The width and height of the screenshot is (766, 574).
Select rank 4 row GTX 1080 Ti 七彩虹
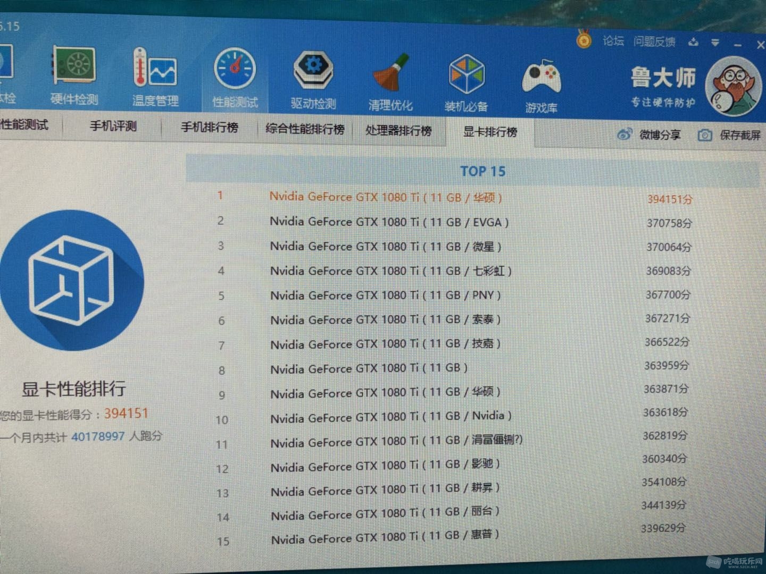tap(455, 271)
